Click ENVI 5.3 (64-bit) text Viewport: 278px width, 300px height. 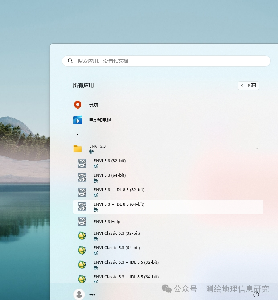pyautogui.click(x=110, y=175)
